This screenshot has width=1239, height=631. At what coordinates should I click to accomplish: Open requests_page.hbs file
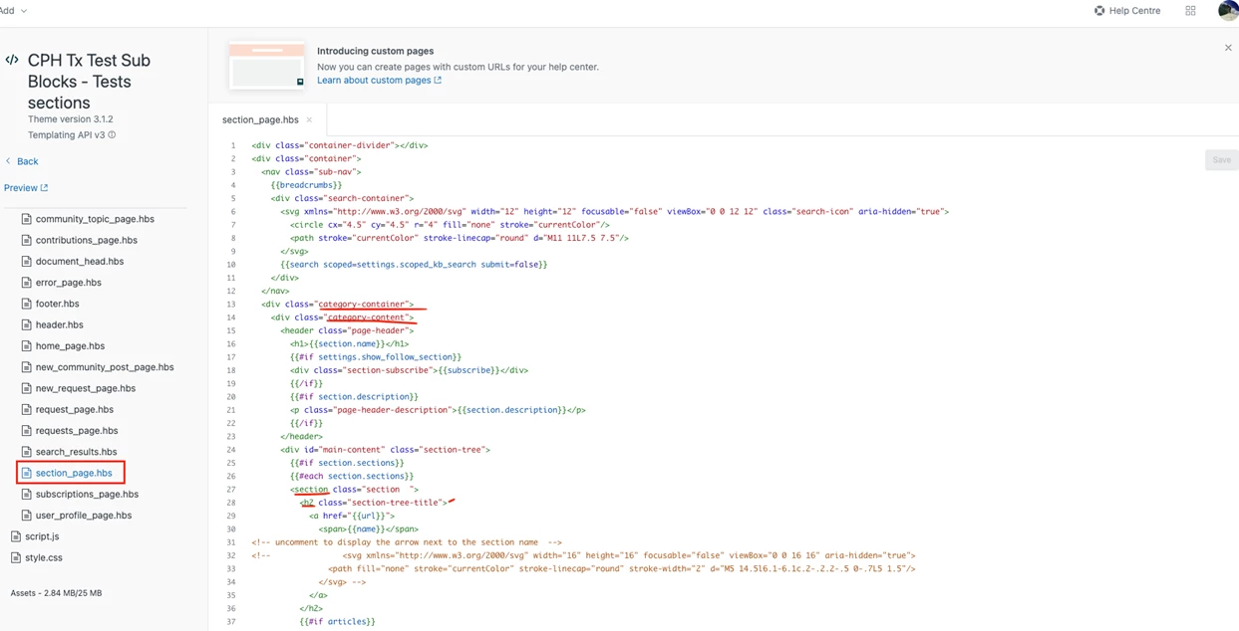pos(77,431)
